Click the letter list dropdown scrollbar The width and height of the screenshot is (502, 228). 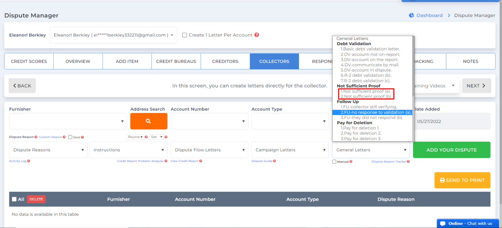click(413, 65)
